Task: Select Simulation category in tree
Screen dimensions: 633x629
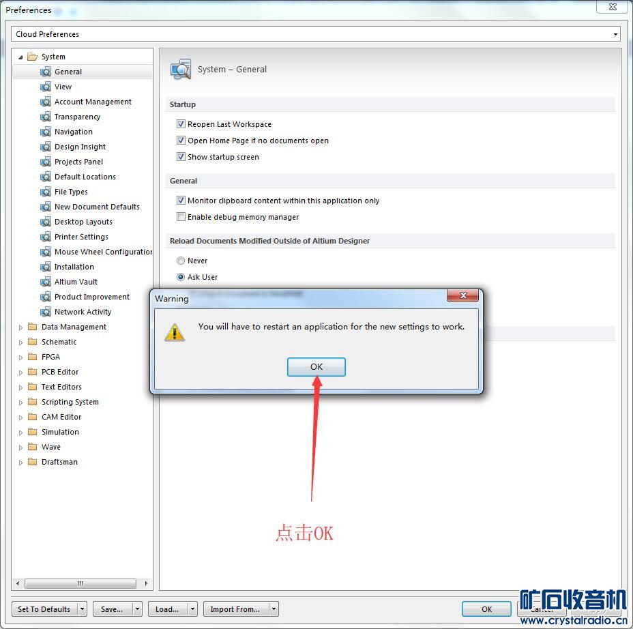Action: coord(60,432)
